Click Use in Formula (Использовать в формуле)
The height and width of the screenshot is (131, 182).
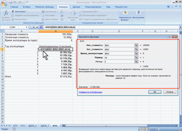point(94,15)
